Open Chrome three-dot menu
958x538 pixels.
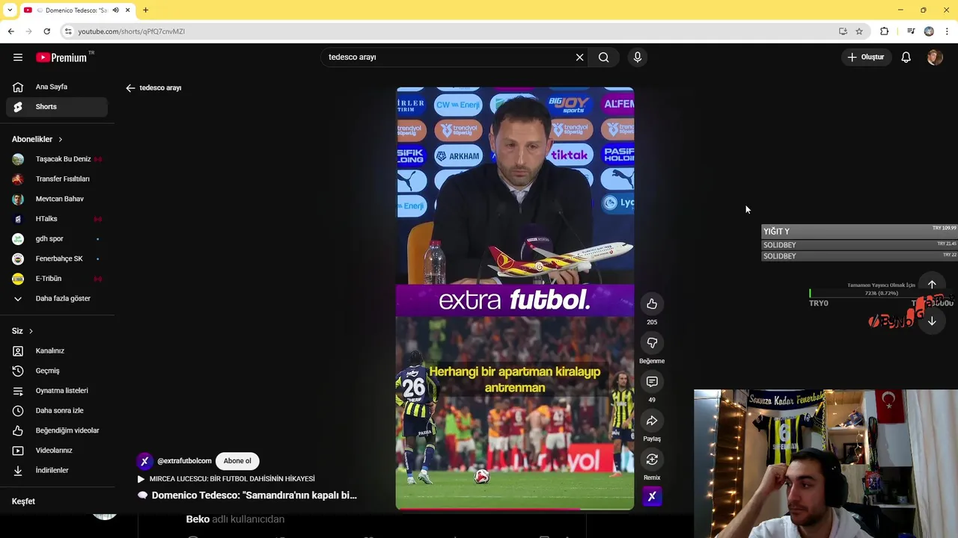click(x=948, y=31)
